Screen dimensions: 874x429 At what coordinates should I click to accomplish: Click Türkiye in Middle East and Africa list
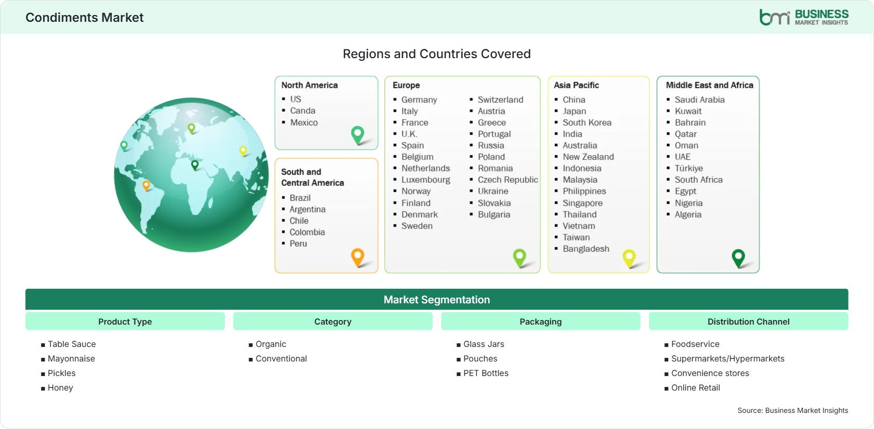[x=689, y=168]
